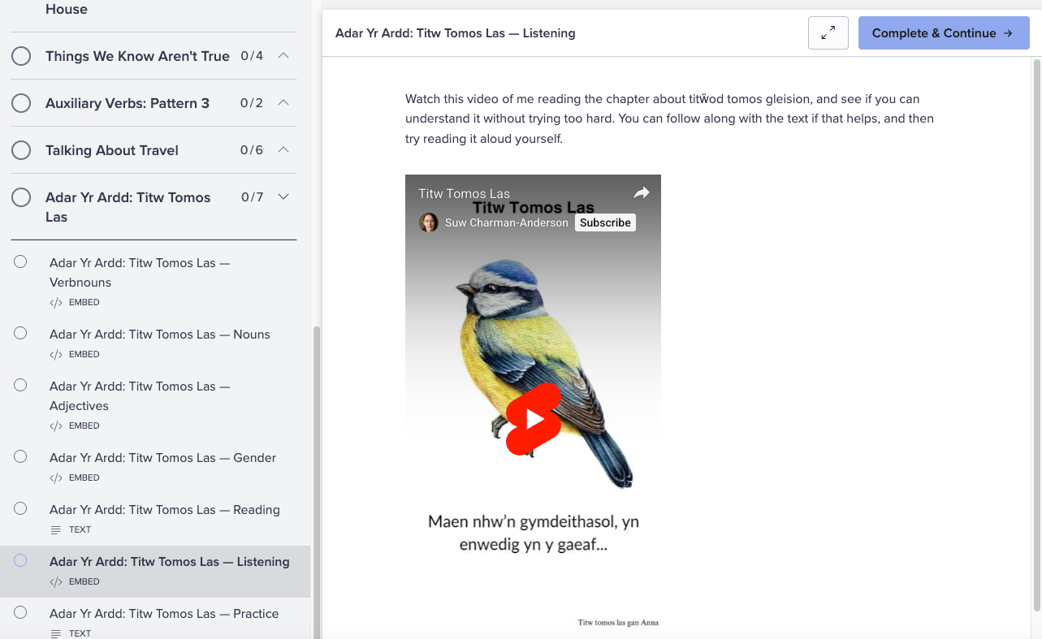
Task: Click embed icon under Adjectives lesson
Action: point(56,426)
